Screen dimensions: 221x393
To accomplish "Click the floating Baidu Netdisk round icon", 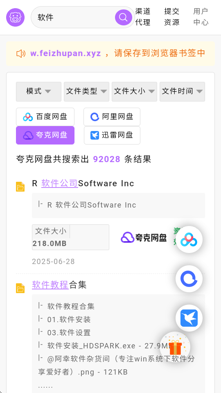I will click(x=189, y=239).
